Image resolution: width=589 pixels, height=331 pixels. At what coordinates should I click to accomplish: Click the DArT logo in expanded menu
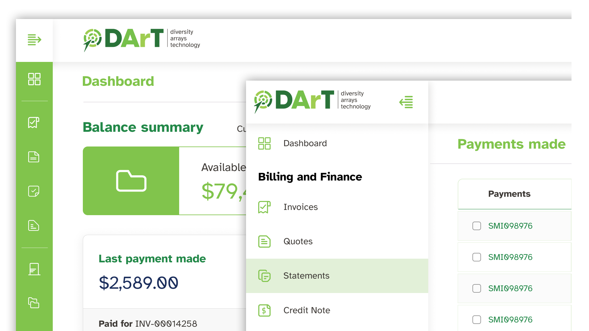312,101
